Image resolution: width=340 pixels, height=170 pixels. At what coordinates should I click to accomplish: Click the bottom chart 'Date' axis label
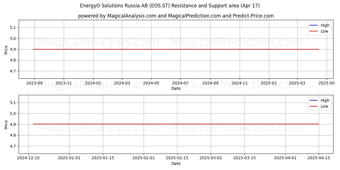176,163
